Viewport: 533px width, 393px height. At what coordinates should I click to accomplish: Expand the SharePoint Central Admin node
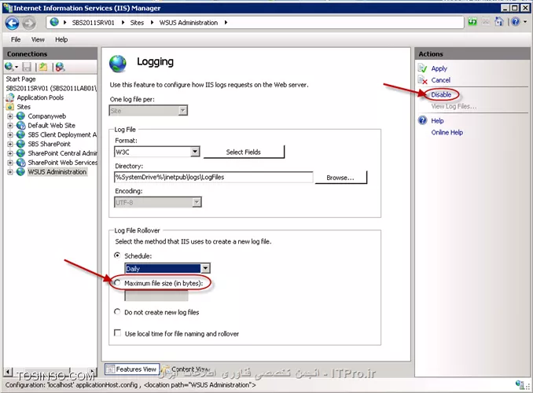(x=10, y=153)
